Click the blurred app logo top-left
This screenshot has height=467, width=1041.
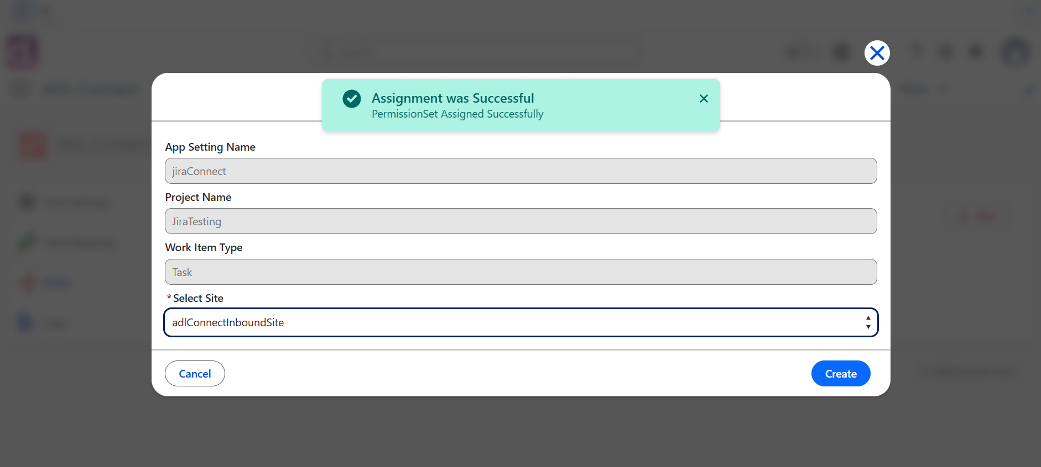click(x=22, y=52)
